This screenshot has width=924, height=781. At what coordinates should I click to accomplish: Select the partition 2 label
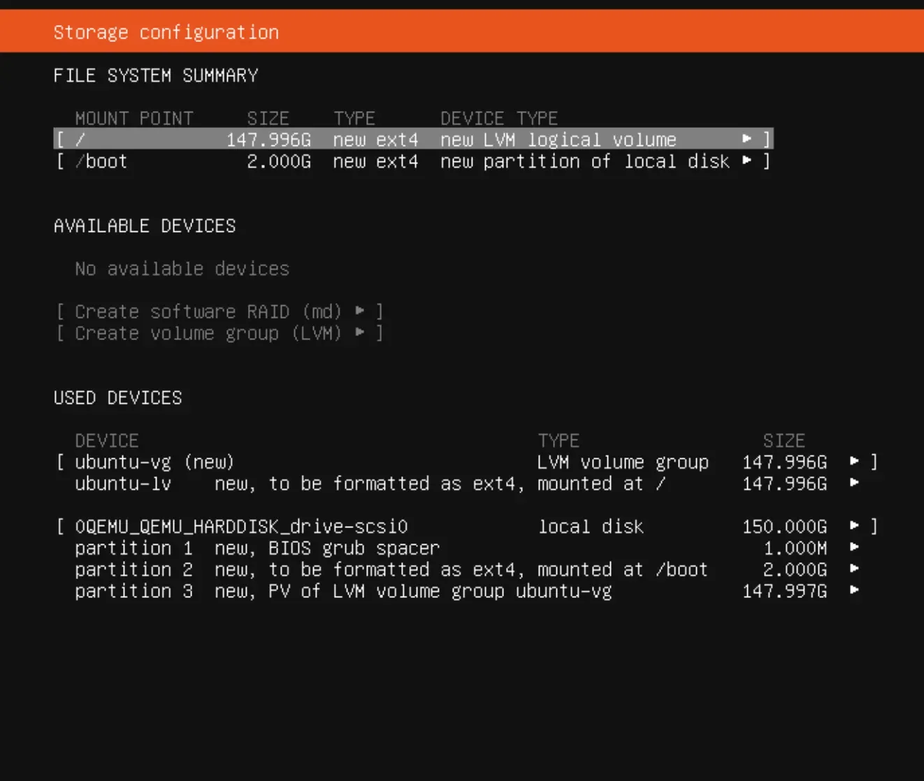(x=133, y=569)
